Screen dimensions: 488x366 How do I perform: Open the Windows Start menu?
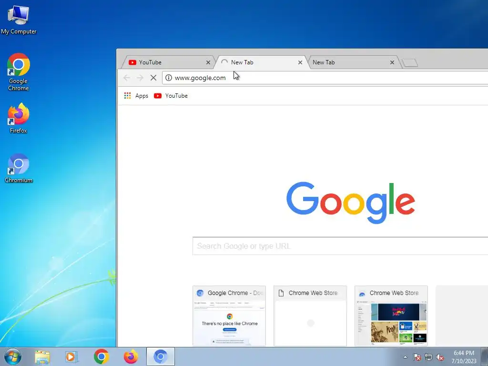click(13, 356)
